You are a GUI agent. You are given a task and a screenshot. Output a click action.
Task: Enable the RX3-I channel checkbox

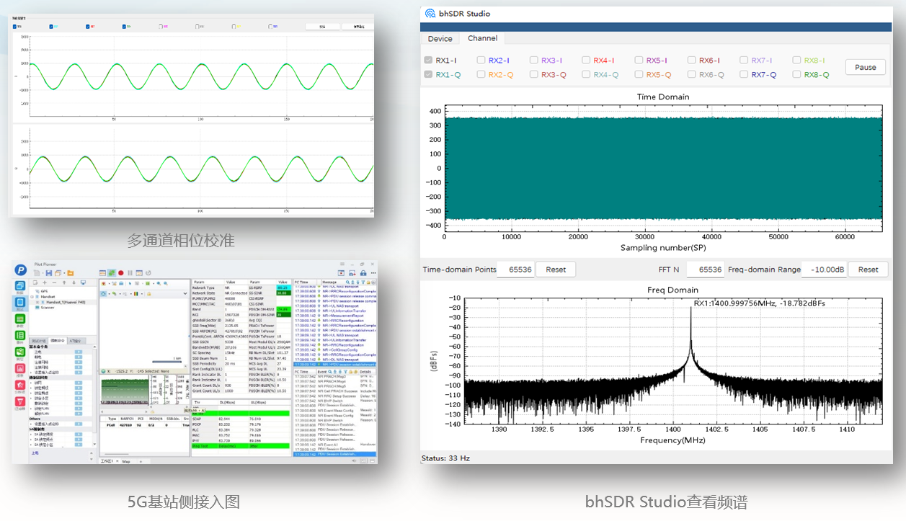[x=533, y=61]
